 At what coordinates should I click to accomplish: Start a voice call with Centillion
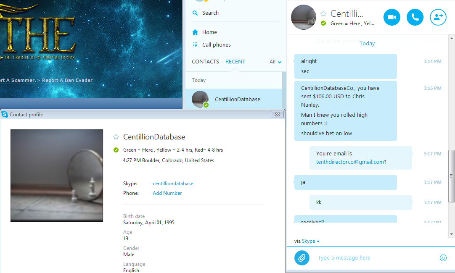coord(415,17)
